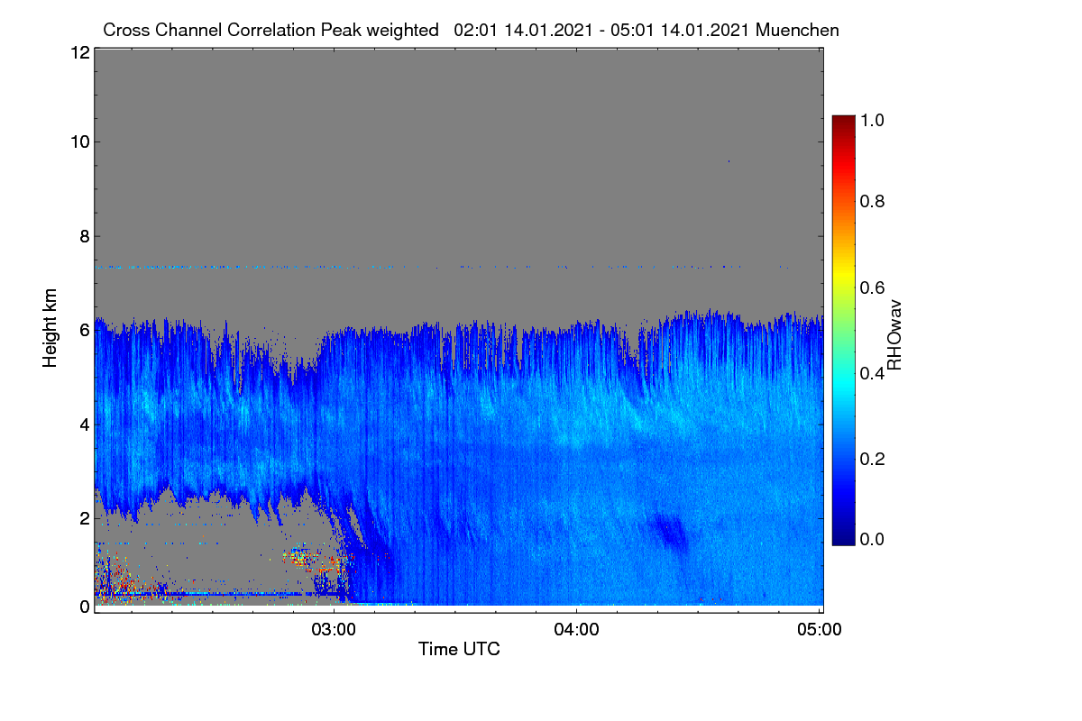Click the 'Height km' y-axis label

[x=50, y=329]
